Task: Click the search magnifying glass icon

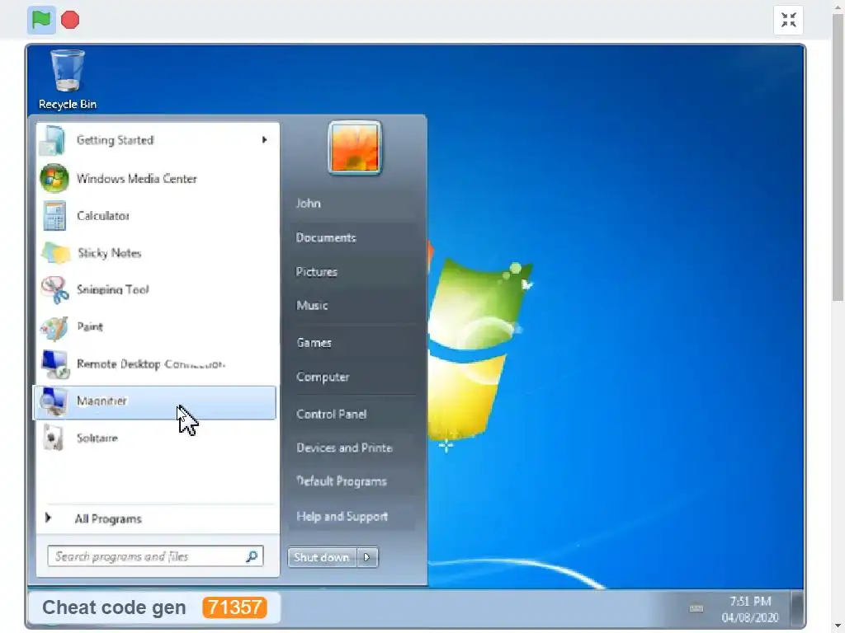Action: [x=252, y=556]
